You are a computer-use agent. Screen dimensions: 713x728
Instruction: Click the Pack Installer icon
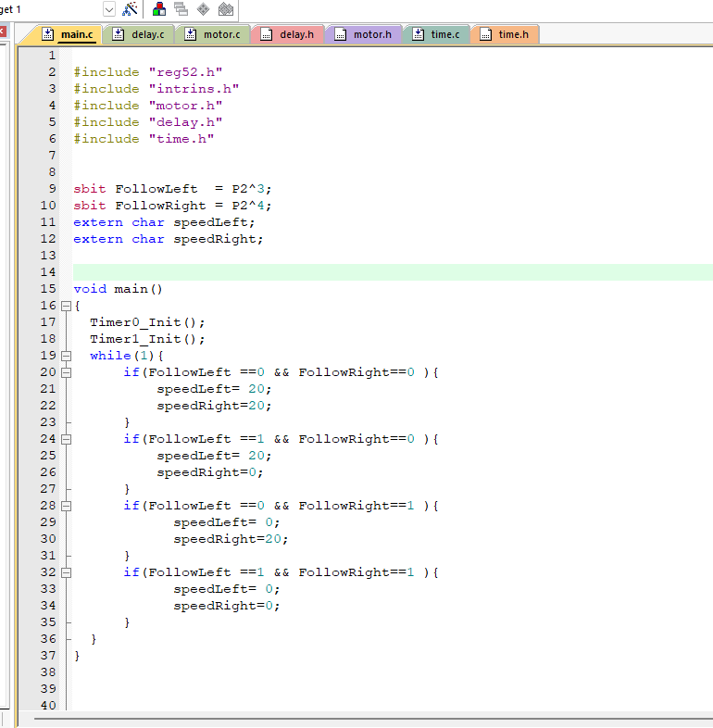click(x=226, y=9)
